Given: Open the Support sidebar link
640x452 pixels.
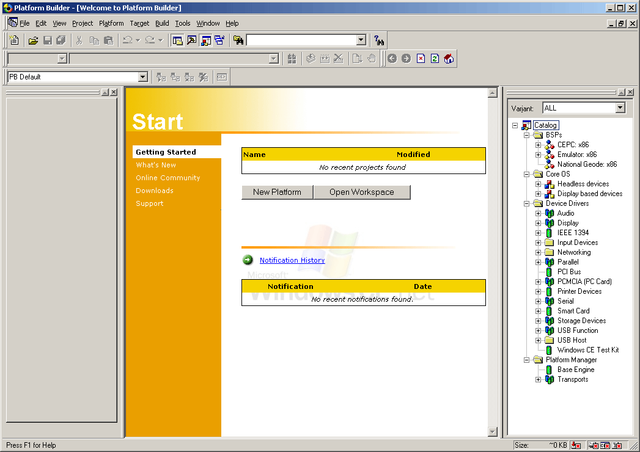Looking at the screenshot, I should pos(150,203).
